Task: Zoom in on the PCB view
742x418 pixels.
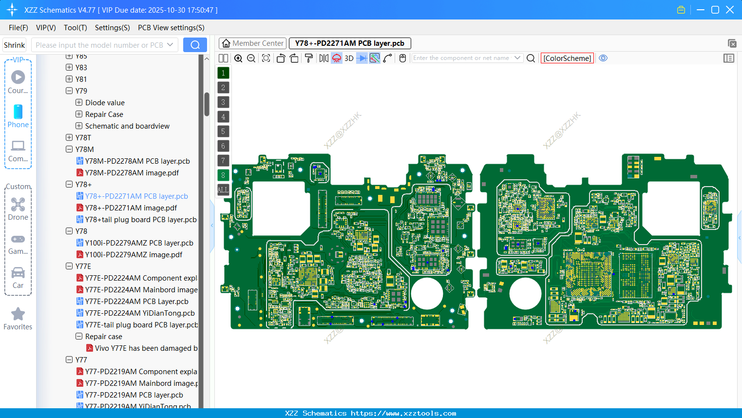Action: tap(238, 58)
